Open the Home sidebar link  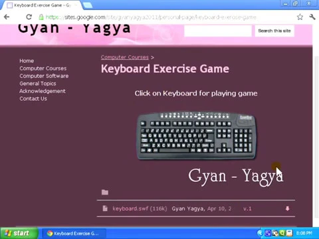tap(27, 60)
